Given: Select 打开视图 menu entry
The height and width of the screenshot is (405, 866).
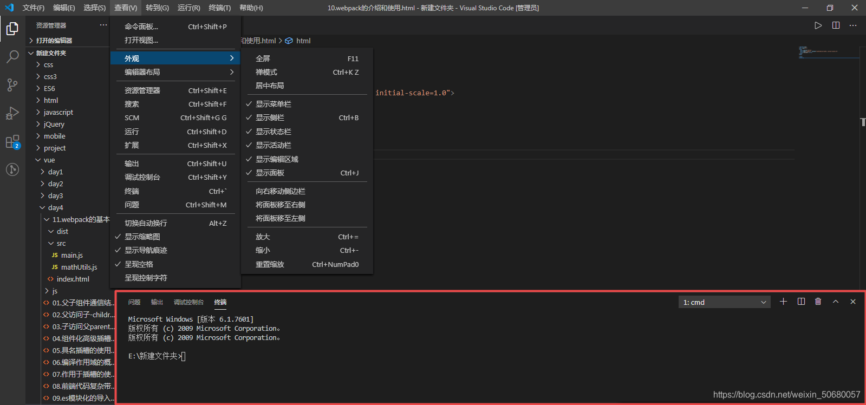Looking at the screenshot, I should (175, 40).
